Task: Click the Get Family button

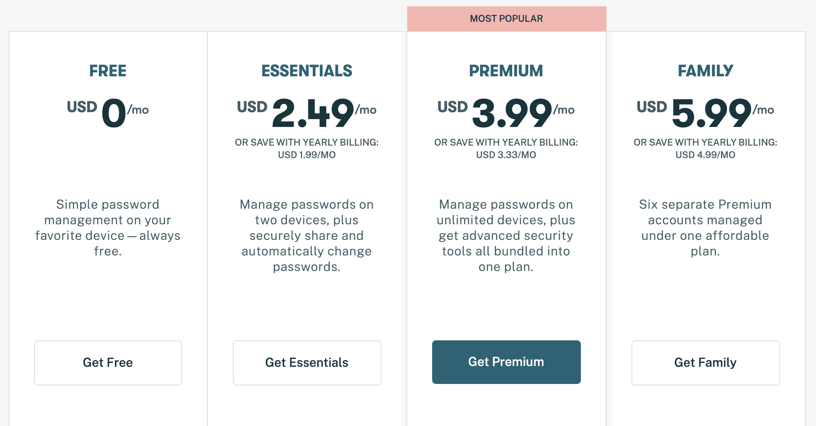Action: [x=705, y=363]
